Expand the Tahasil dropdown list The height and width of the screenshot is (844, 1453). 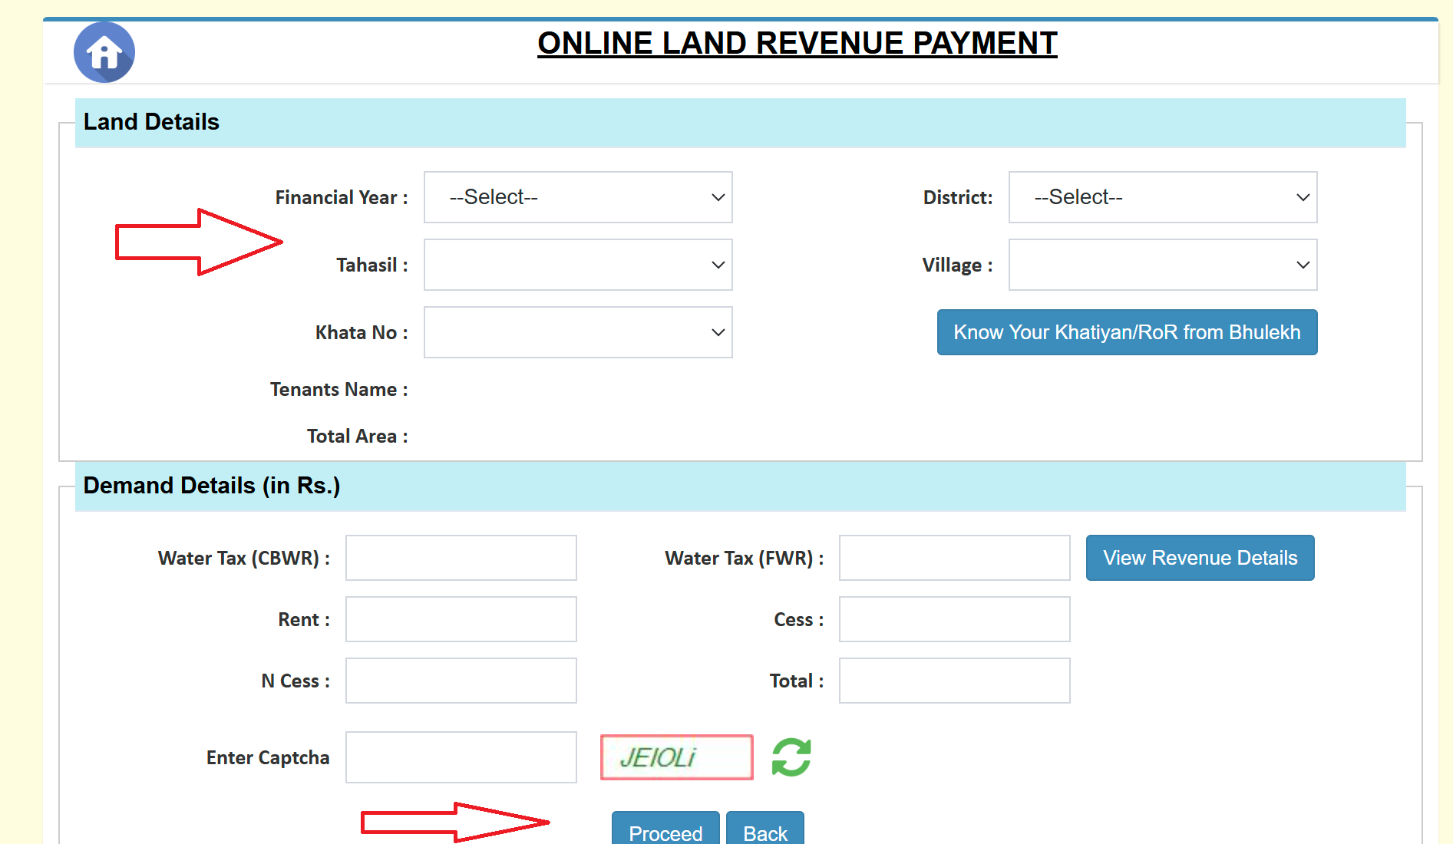[577, 265]
